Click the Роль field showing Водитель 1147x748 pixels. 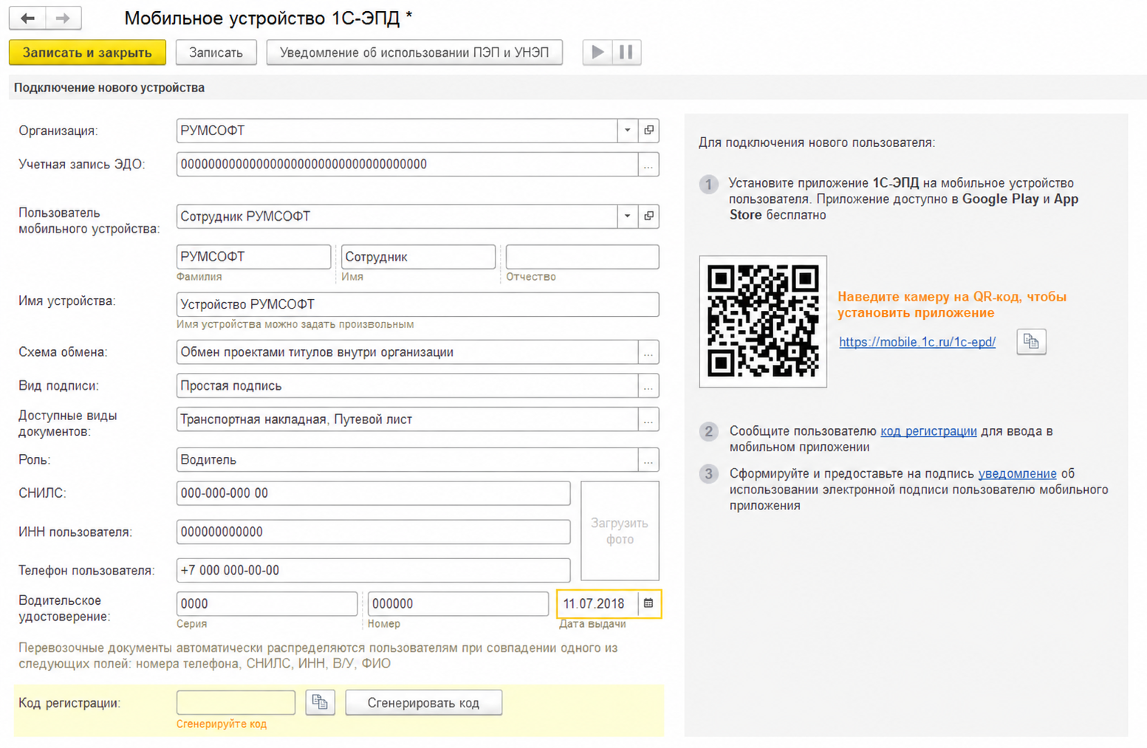407,460
